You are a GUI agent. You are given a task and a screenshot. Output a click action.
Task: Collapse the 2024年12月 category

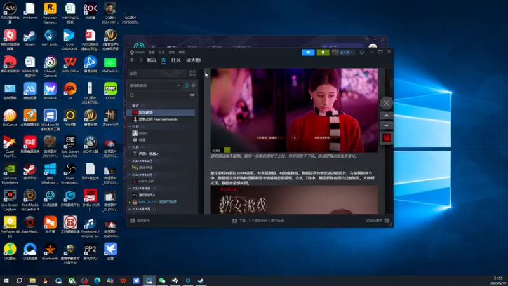130,161
